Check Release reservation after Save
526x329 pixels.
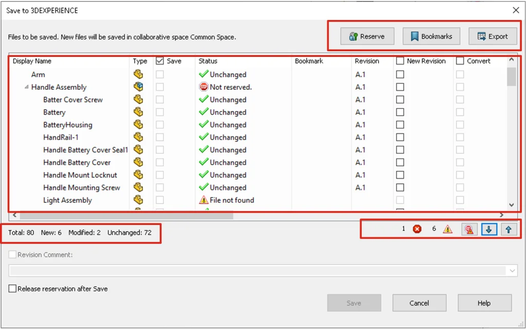pos(12,289)
